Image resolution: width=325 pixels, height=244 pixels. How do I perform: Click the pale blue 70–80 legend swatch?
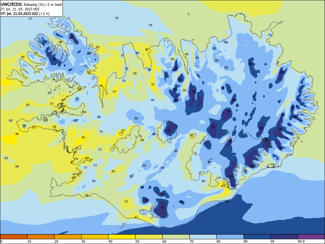click(x=203, y=237)
